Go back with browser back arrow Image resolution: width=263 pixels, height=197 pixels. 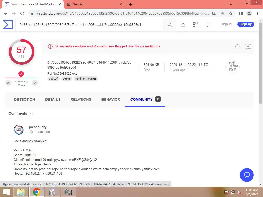[6, 13]
